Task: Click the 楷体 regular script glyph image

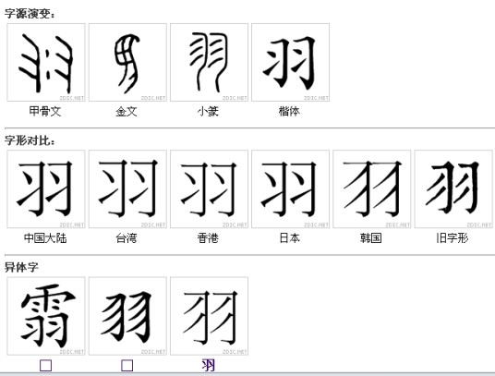Action: (x=290, y=63)
